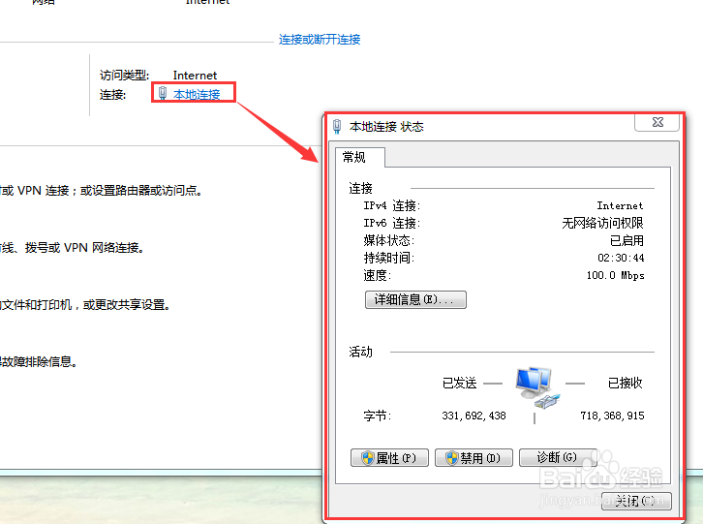Click the 持续时间 label

[x=388, y=258]
